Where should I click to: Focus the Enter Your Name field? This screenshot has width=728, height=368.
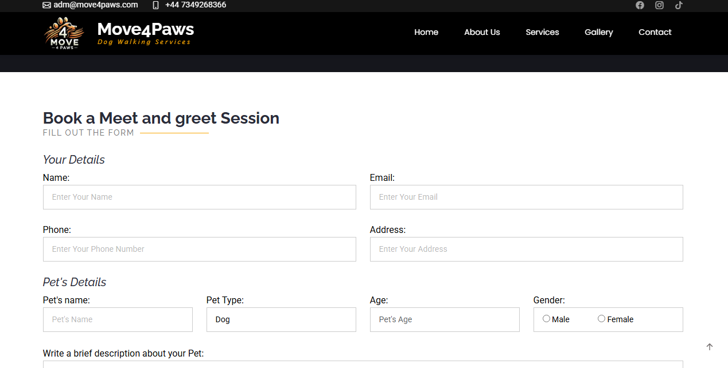(199, 197)
